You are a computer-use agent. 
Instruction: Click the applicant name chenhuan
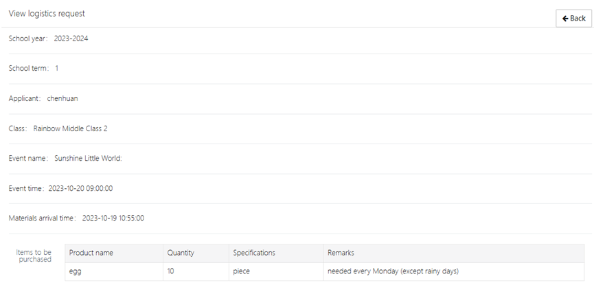[62, 98]
